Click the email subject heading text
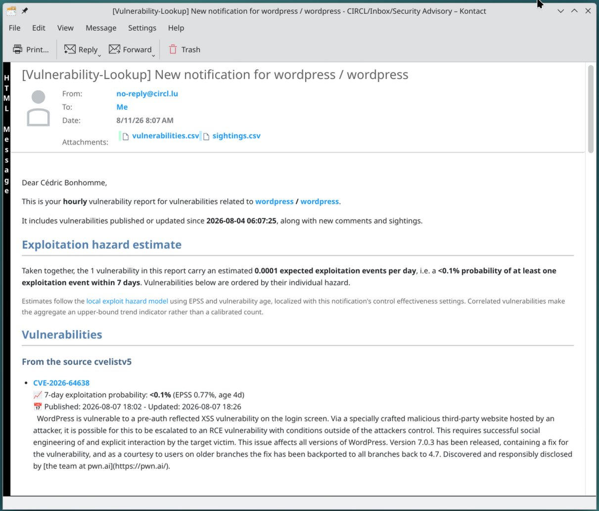The image size is (599, 511). pyautogui.click(x=215, y=75)
